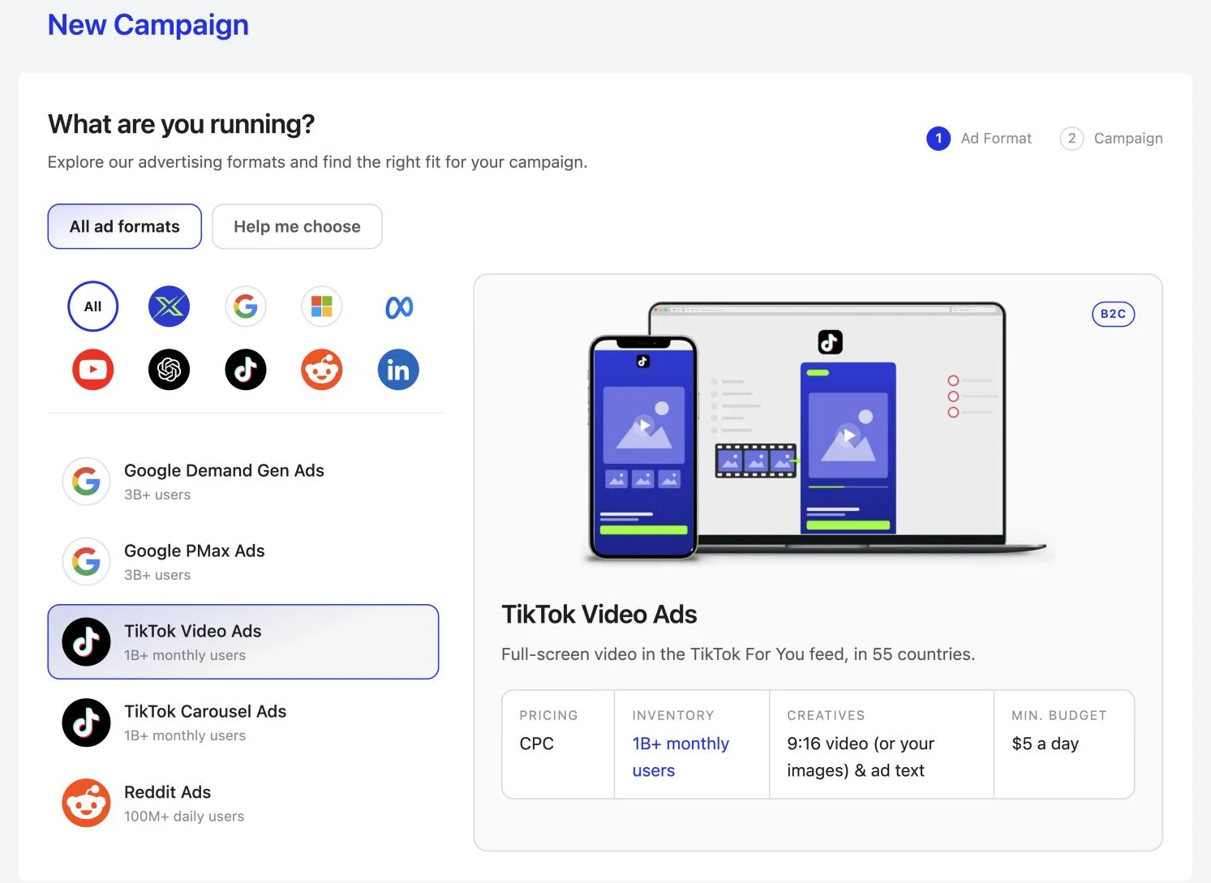Click the CPC pricing value
This screenshot has height=883, width=1211.
[536, 744]
